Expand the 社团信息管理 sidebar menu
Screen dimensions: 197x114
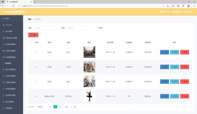pyautogui.click(x=12, y=44)
